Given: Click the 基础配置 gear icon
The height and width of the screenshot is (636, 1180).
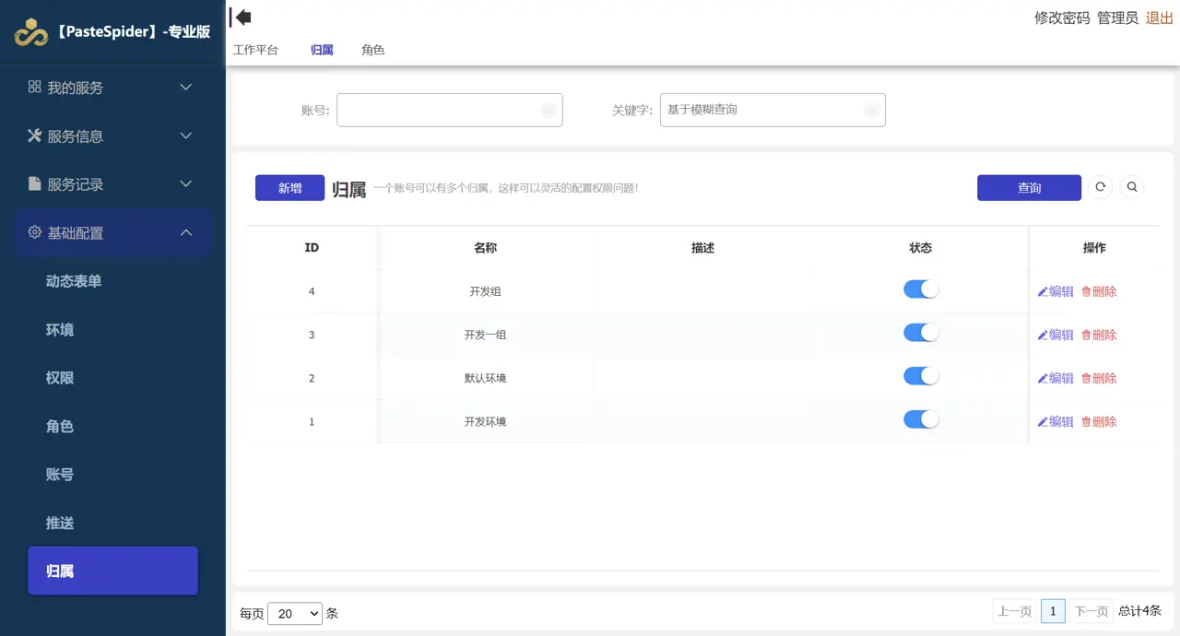Looking at the screenshot, I should [34, 232].
